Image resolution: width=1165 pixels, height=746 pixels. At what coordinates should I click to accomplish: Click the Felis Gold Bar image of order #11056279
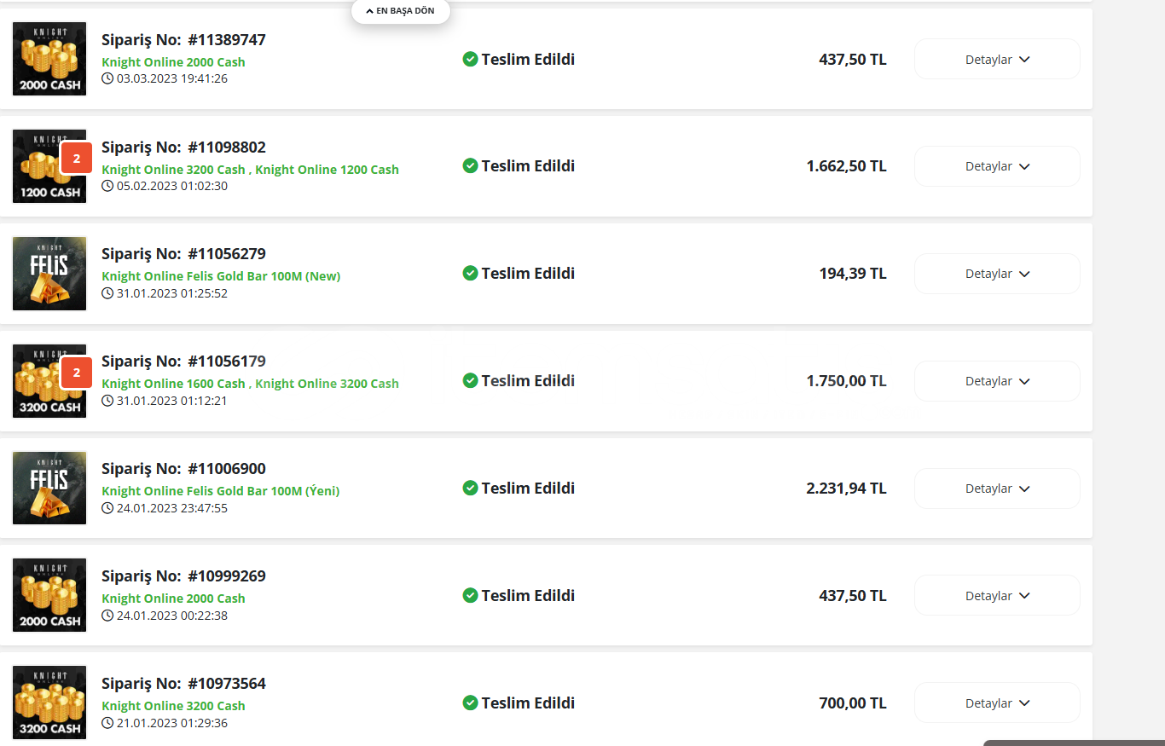click(49, 274)
